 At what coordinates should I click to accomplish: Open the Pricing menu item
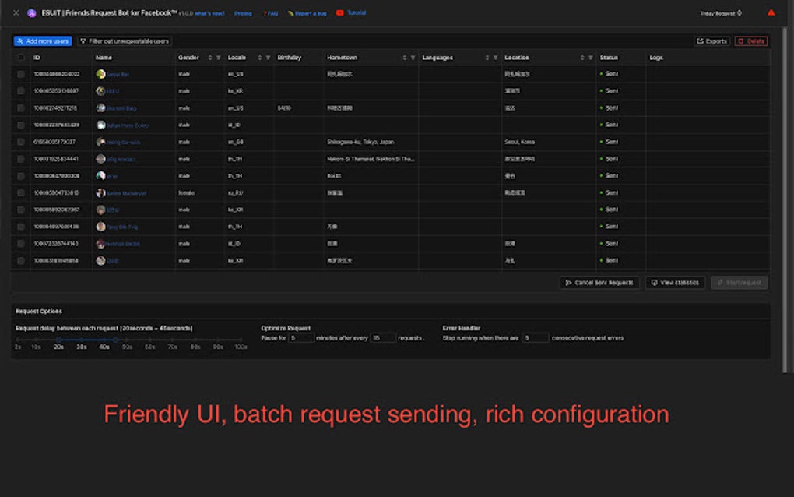(x=245, y=12)
